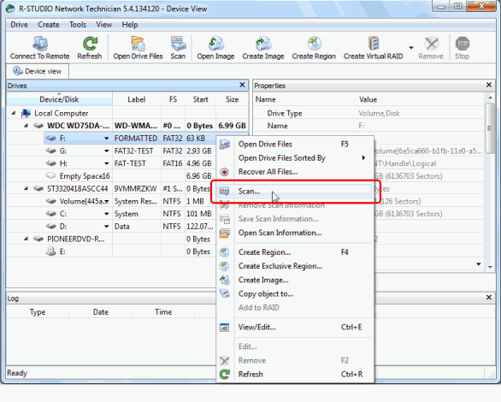Viewport: 501px width, 402px height.
Task: Sort by Device/Disk column header
Action: [60, 99]
